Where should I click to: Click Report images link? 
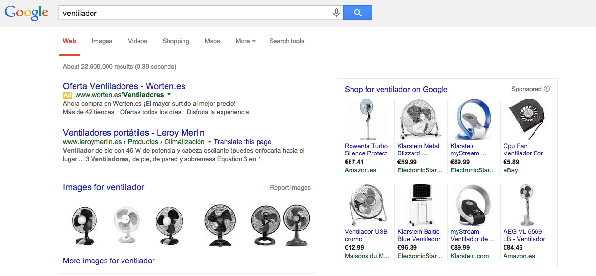pos(290,188)
